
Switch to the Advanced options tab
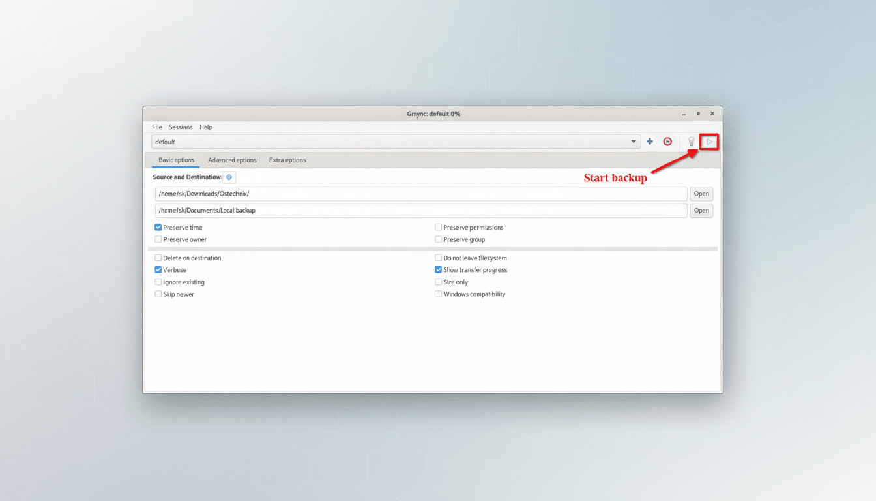click(x=232, y=160)
